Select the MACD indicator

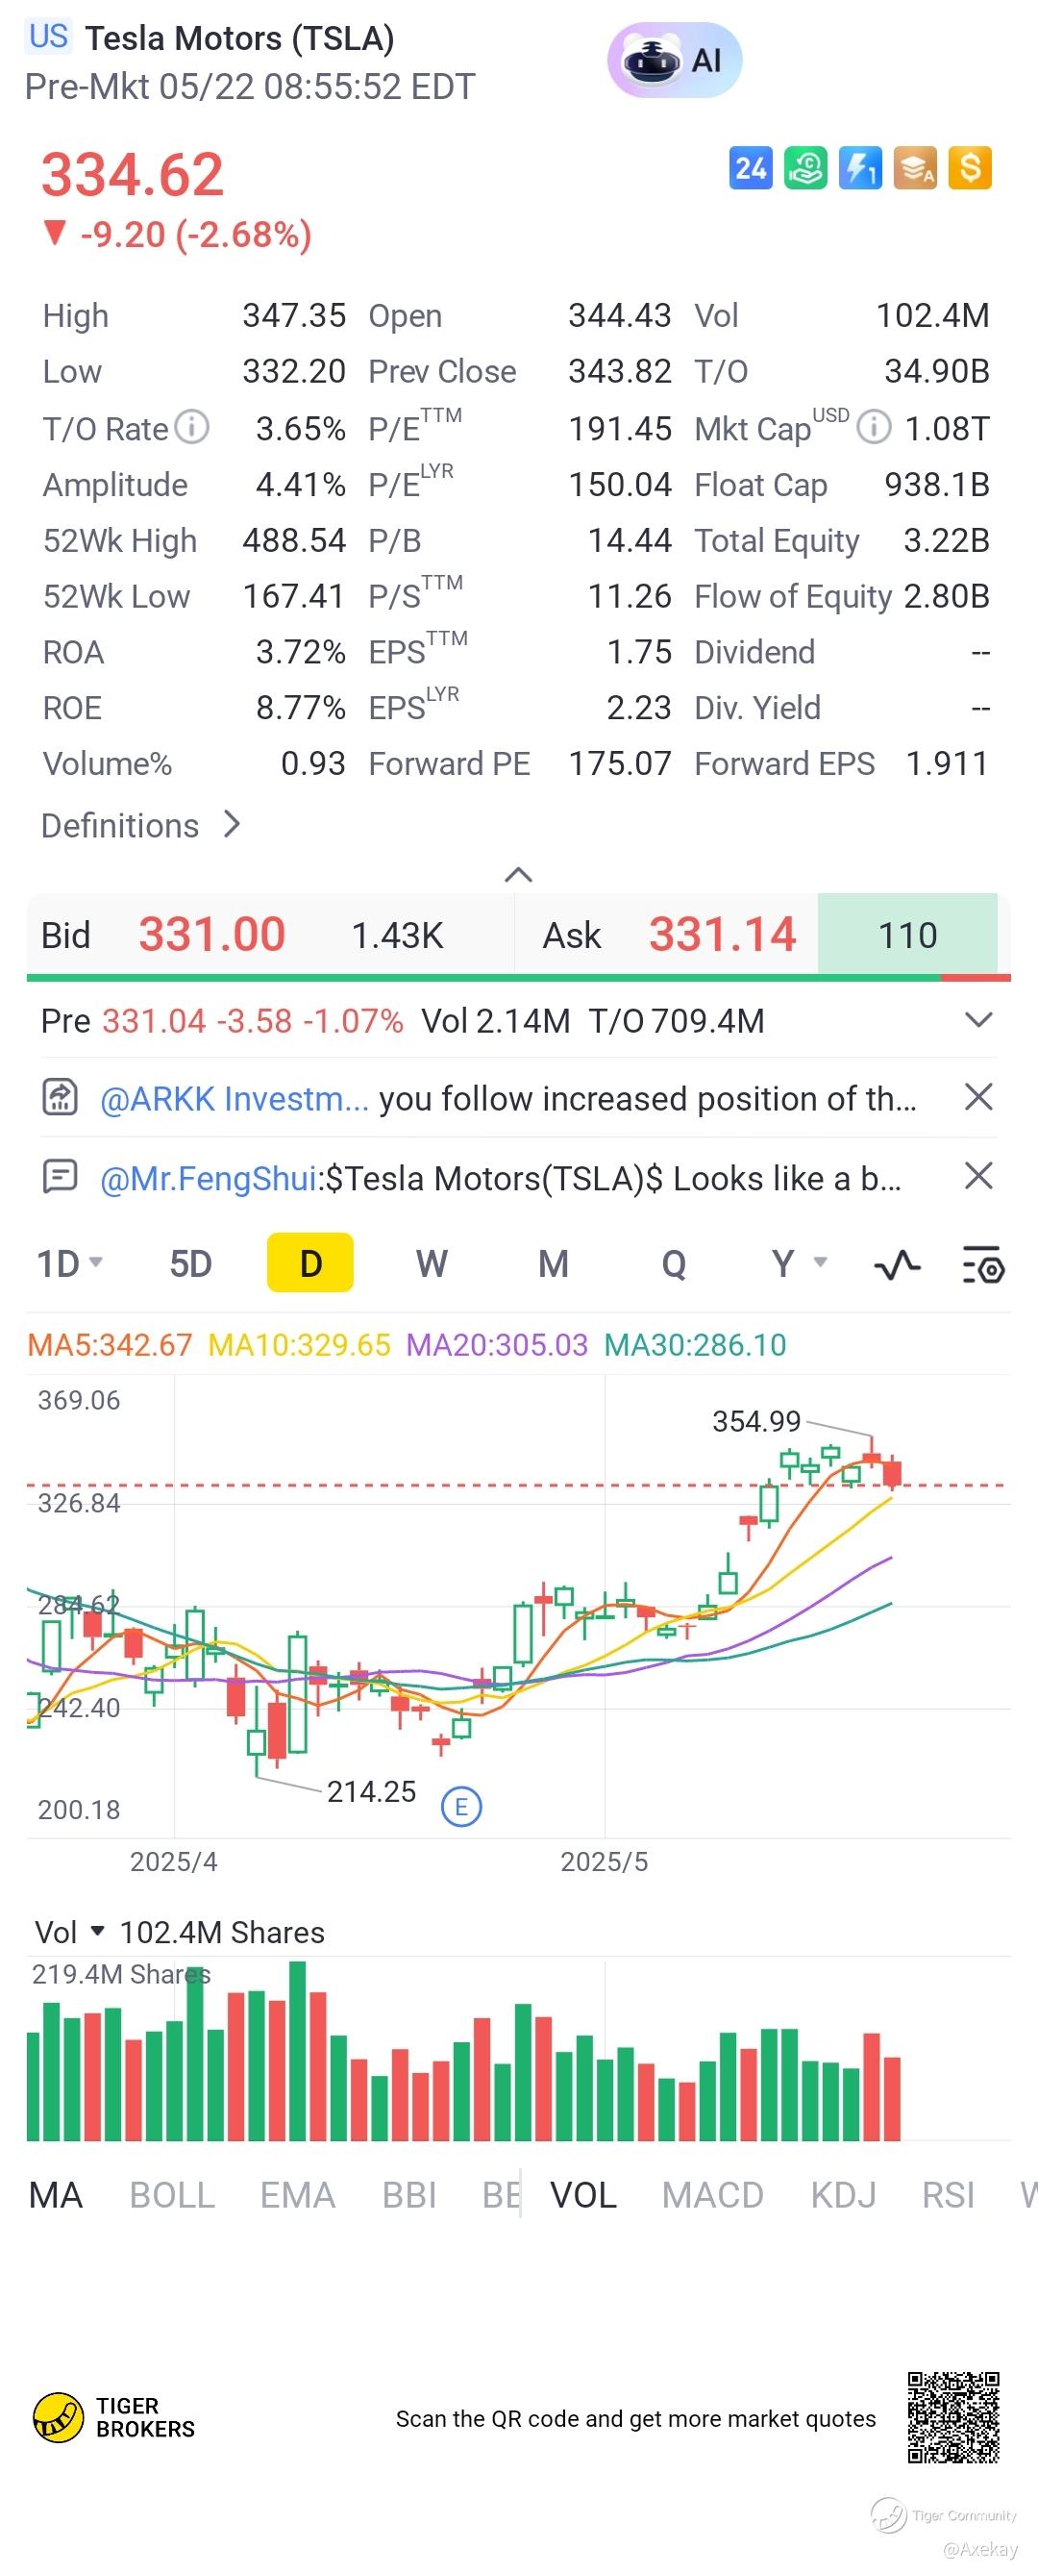[x=712, y=2194]
